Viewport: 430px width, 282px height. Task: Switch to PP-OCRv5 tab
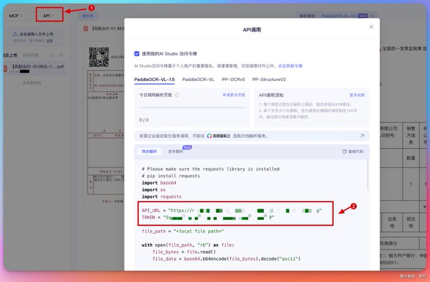233,79
